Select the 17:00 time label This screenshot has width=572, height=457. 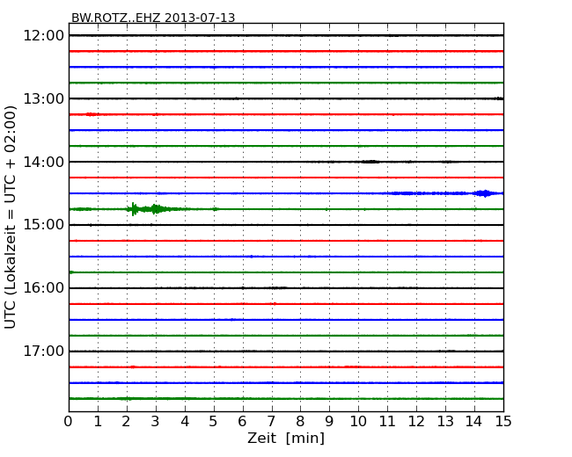coord(44,351)
